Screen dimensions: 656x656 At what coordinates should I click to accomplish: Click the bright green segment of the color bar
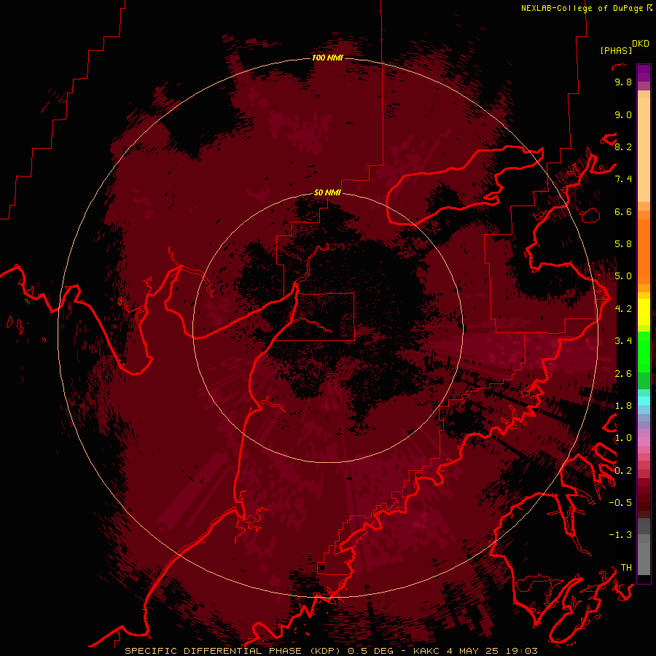coord(644,351)
